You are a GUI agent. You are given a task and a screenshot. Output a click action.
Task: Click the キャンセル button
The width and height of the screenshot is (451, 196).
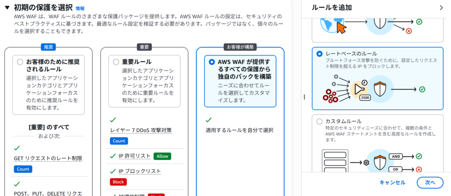392,182
